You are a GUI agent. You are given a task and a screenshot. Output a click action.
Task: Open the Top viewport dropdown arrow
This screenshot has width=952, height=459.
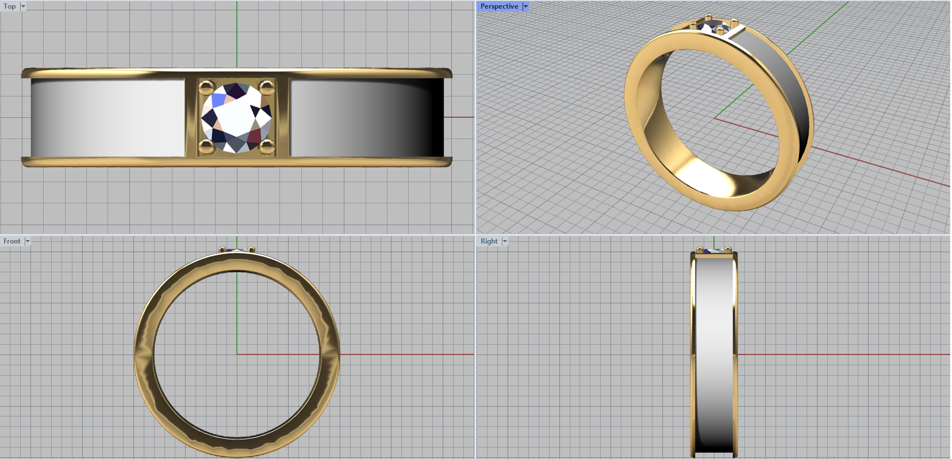[x=23, y=7]
